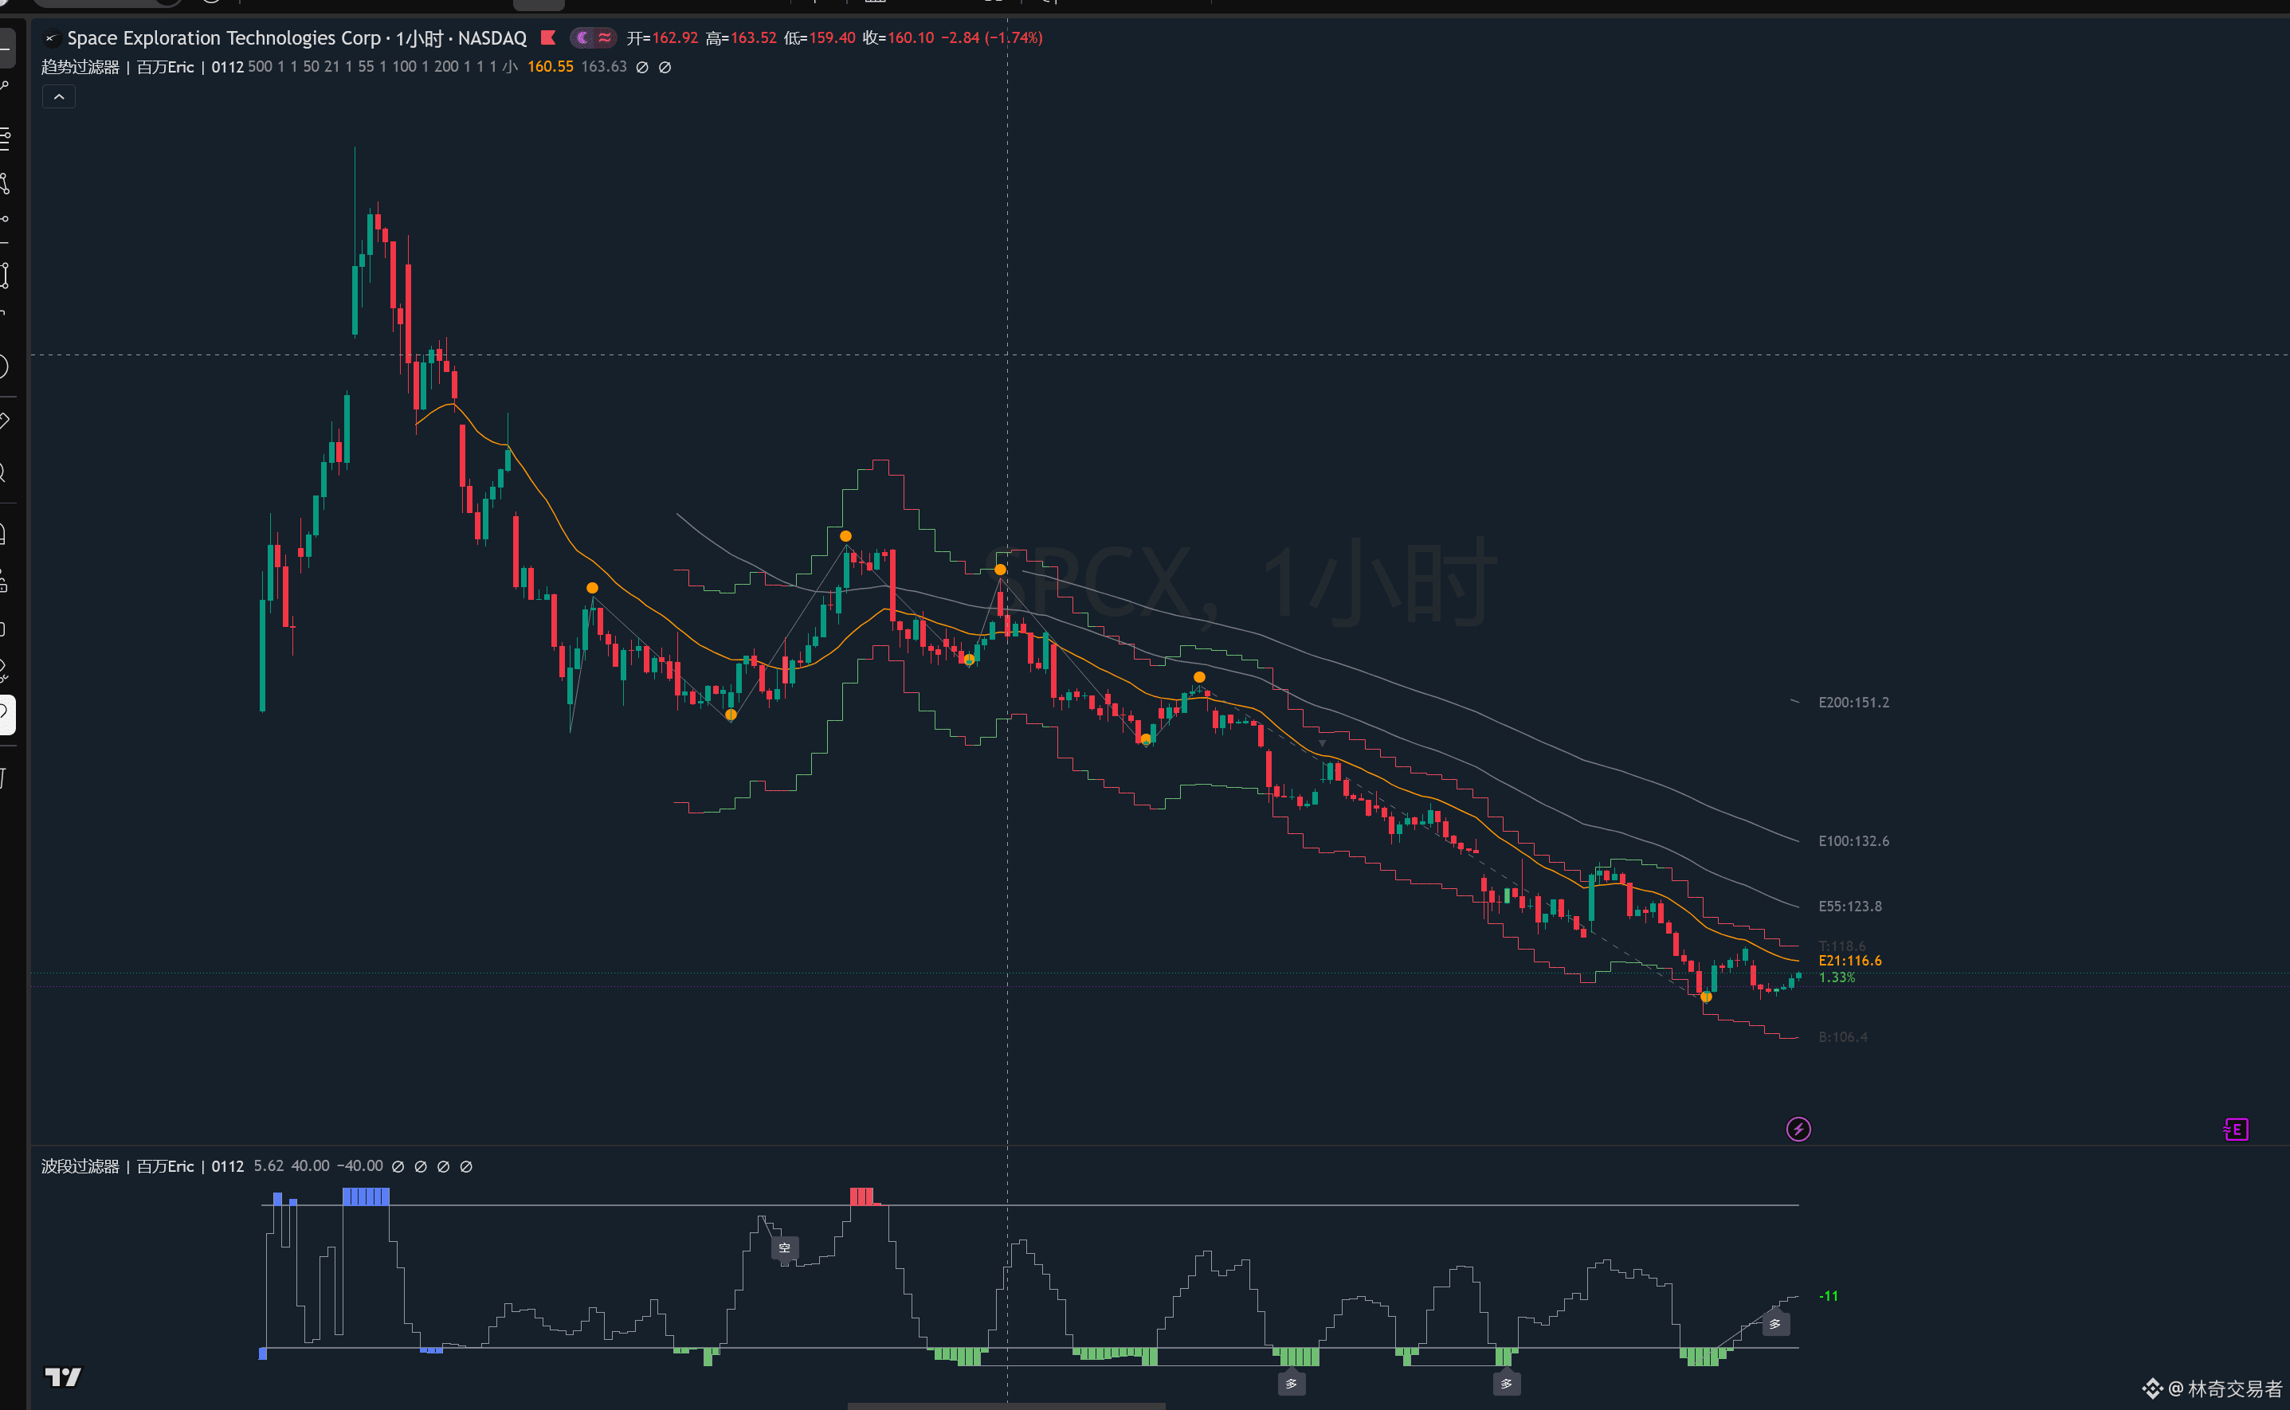Click the 5.62 oscillator legend value
This screenshot has height=1410, width=2290.
coord(269,1166)
